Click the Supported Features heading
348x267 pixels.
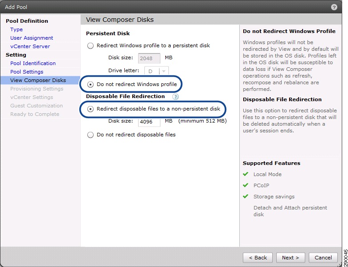point(271,163)
